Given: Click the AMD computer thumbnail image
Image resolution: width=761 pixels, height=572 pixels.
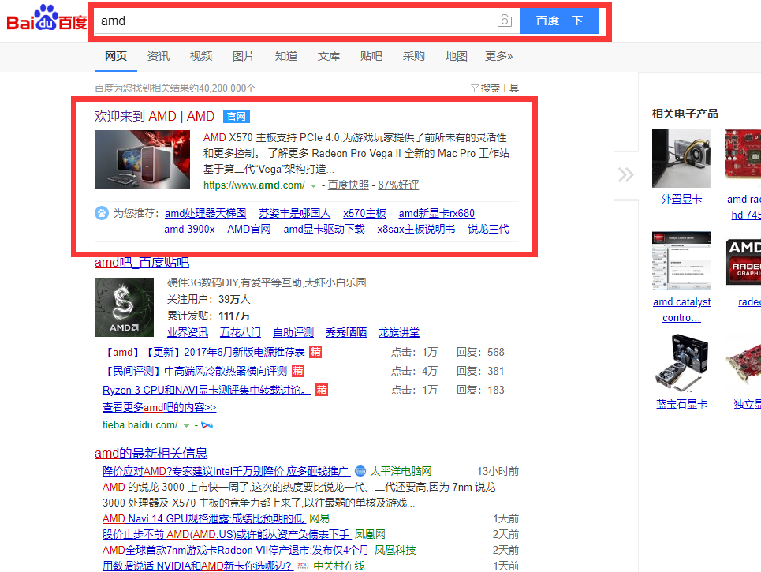Looking at the screenshot, I should [142, 159].
